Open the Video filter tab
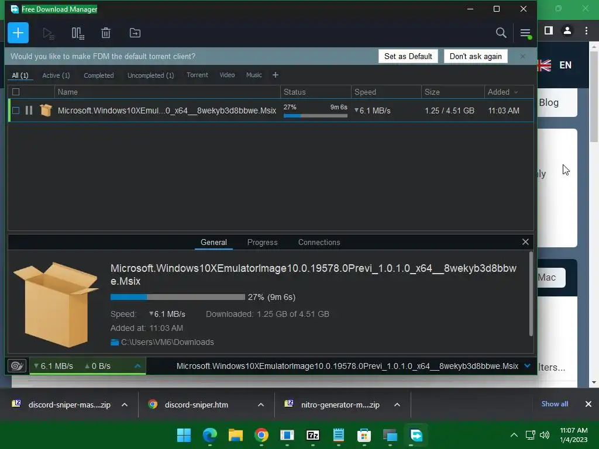This screenshot has height=449, width=599. click(227, 75)
